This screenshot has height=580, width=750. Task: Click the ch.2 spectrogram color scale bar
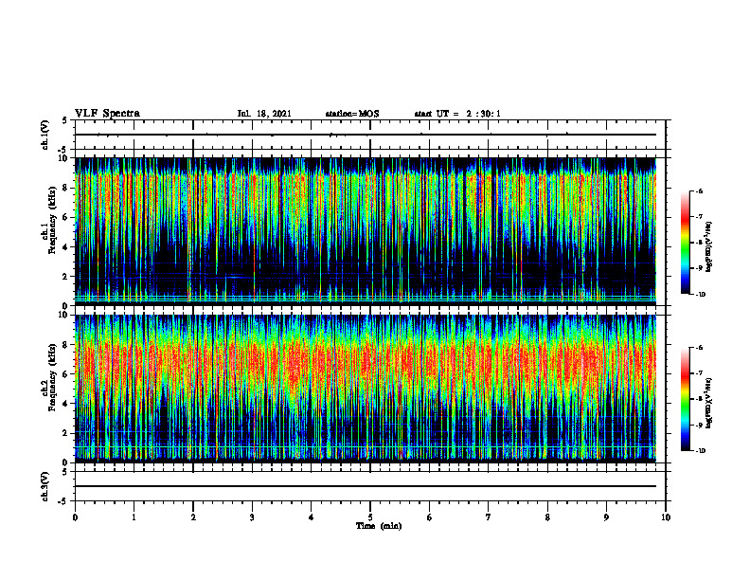685,399
